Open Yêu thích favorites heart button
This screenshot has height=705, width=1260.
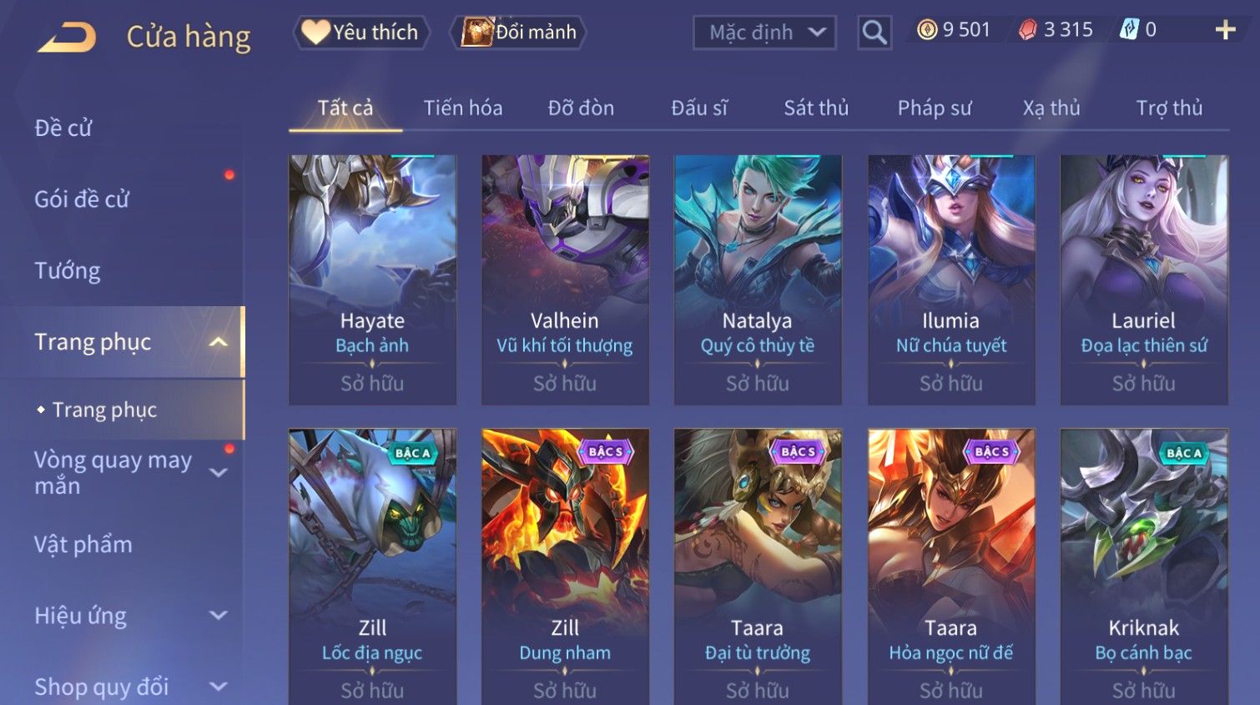[361, 33]
